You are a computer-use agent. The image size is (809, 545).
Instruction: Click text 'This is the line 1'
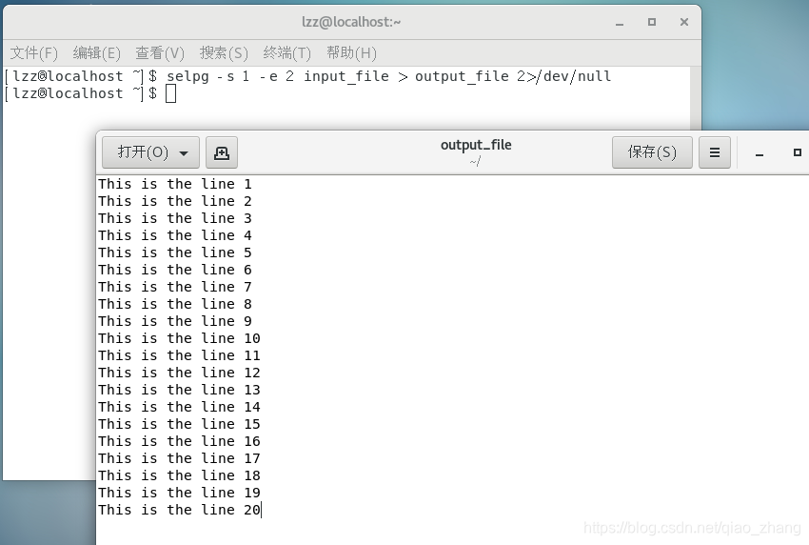pos(175,184)
